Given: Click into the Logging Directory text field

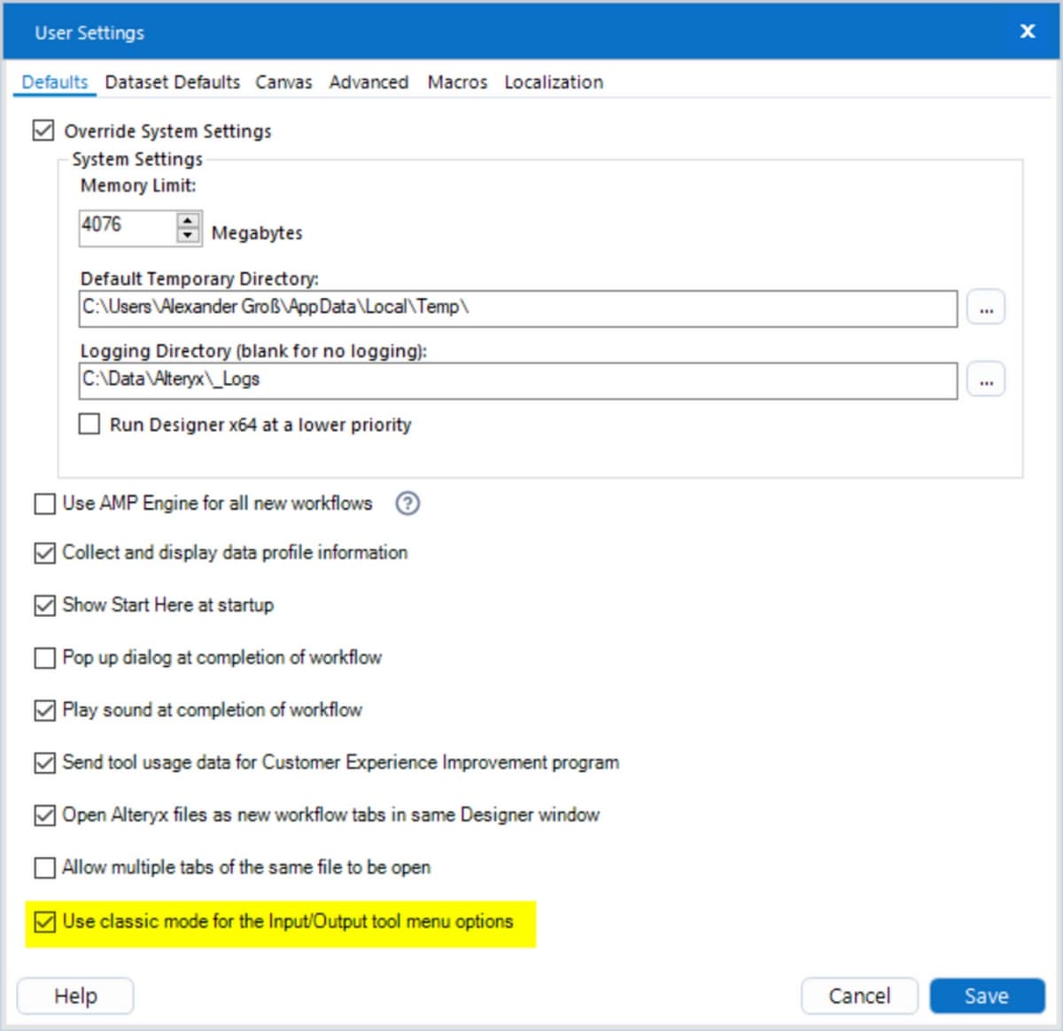Looking at the screenshot, I should click(517, 380).
